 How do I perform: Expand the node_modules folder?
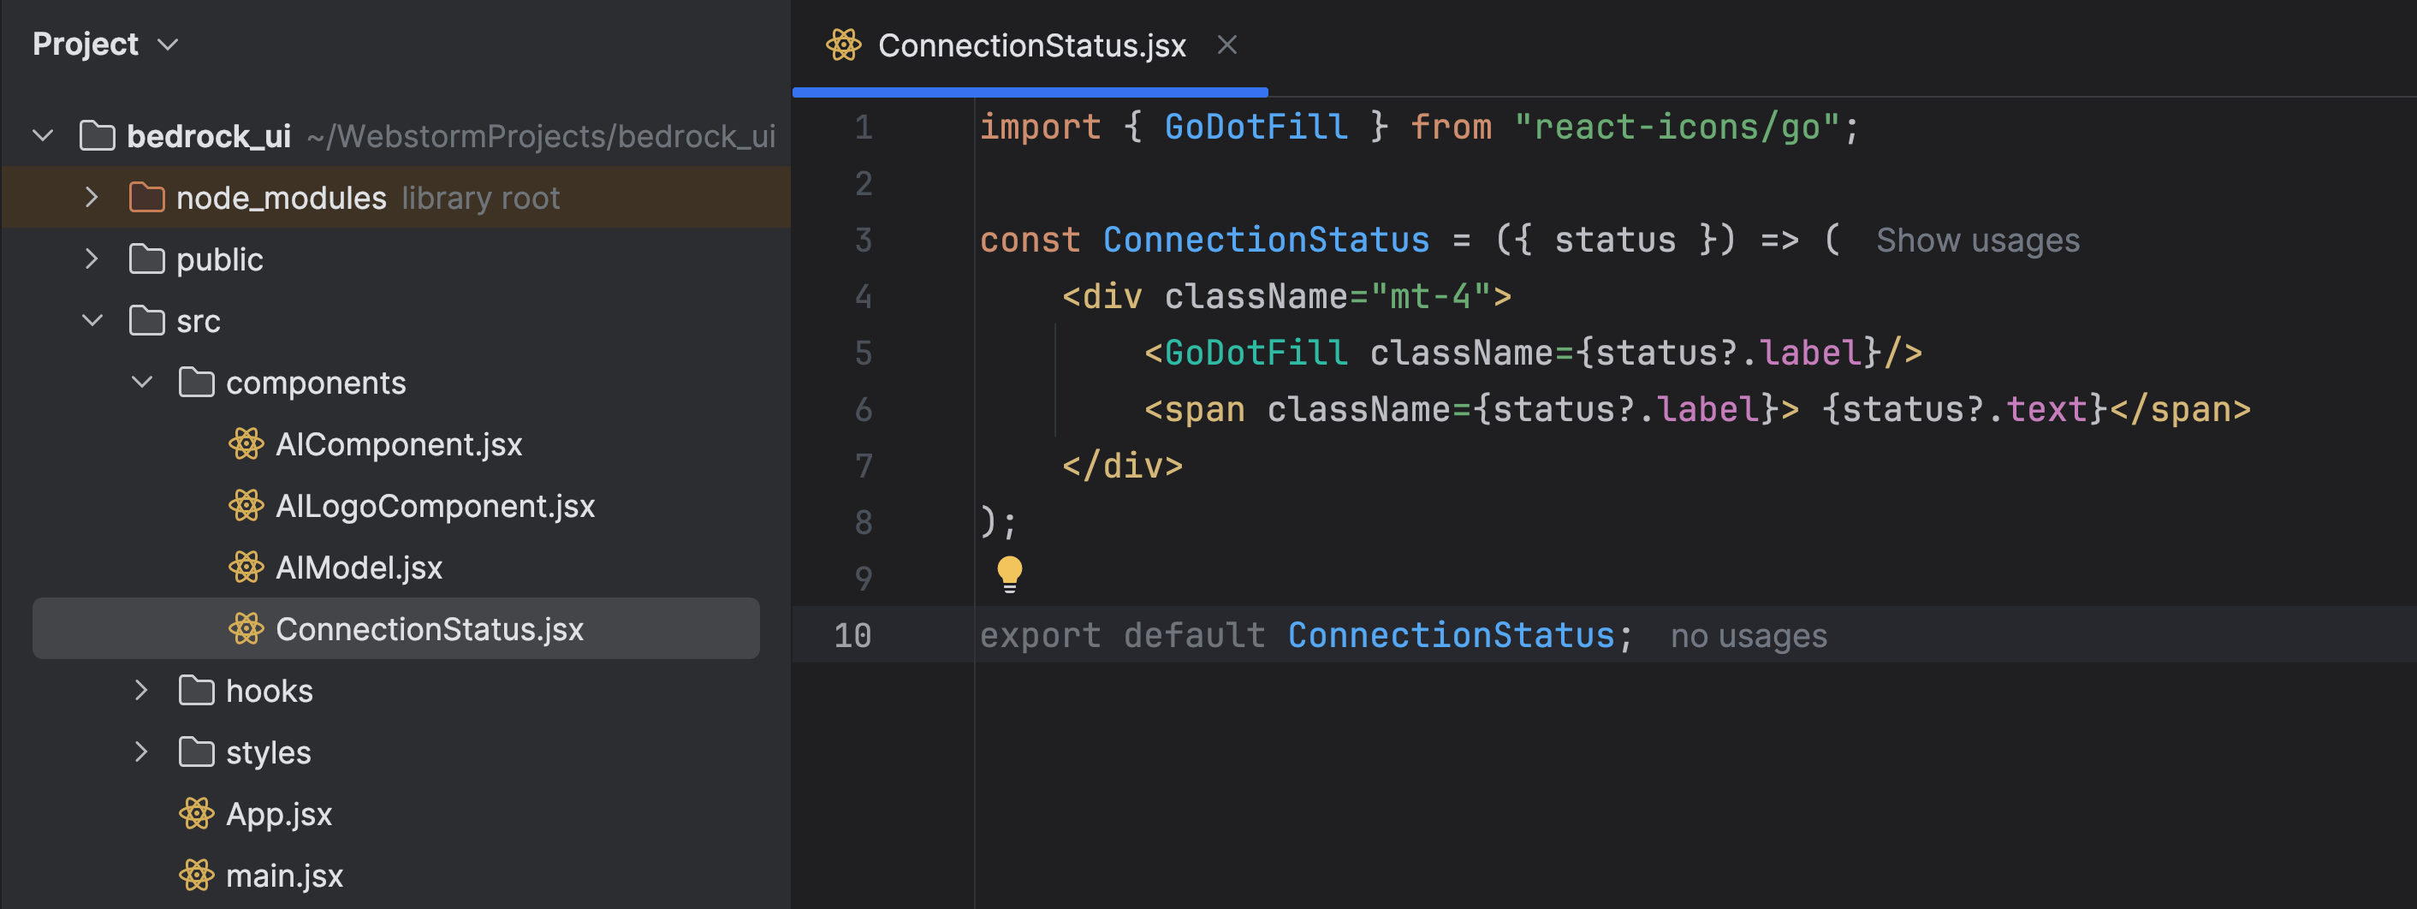tap(91, 198)
